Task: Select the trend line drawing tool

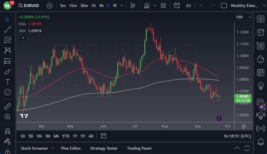Action: pos(8,30)
